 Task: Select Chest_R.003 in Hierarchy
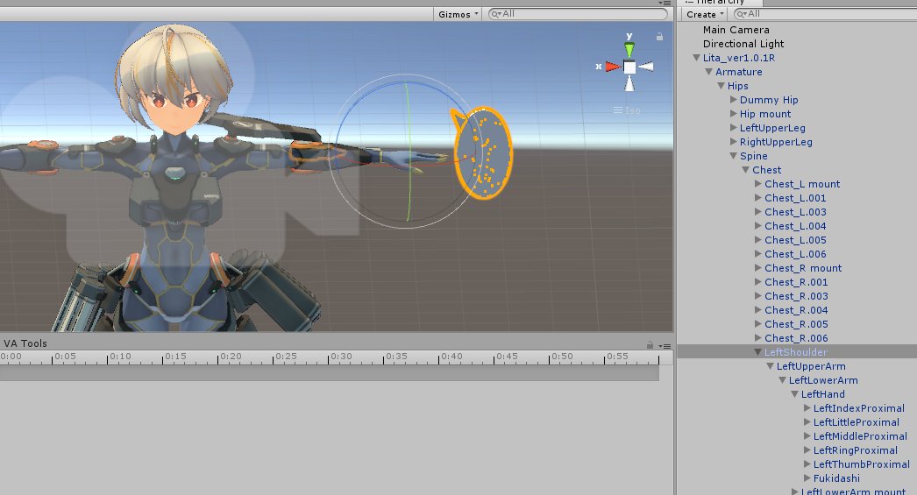[x=796, y=296]
